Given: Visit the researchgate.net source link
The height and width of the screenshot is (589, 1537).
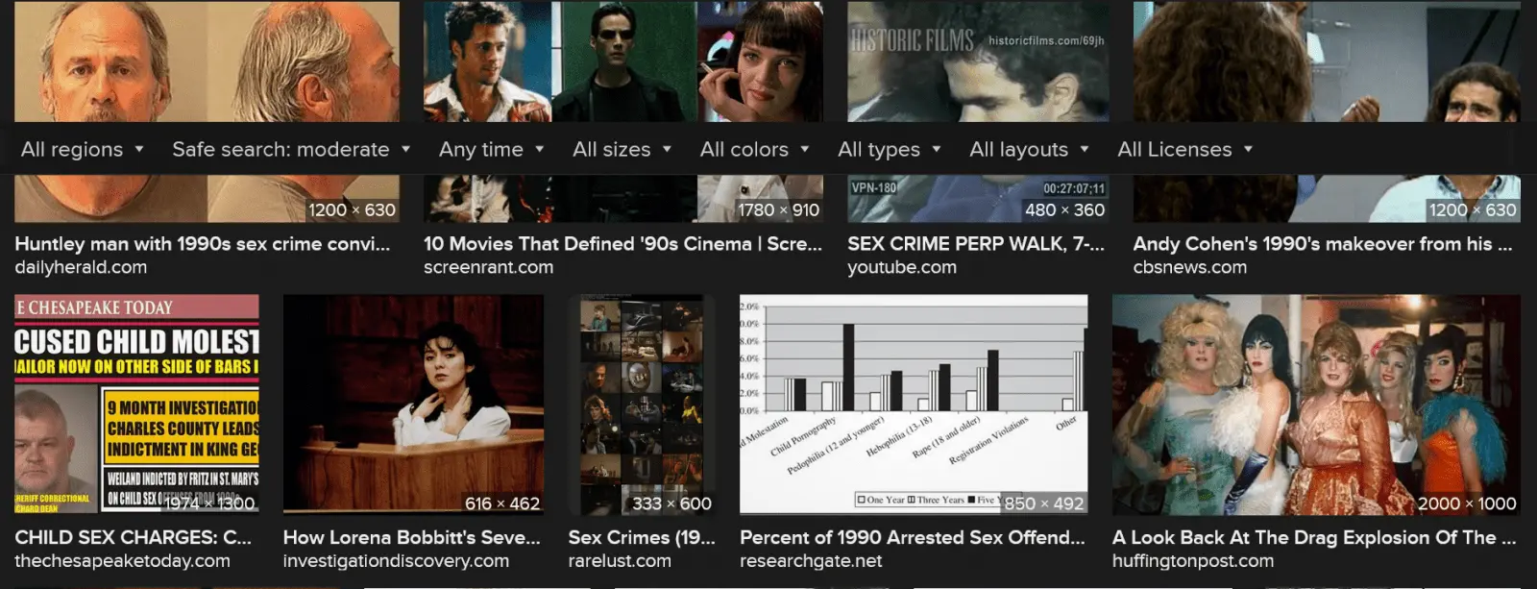Looking at the screenshot, I should (x=811, y=561).
